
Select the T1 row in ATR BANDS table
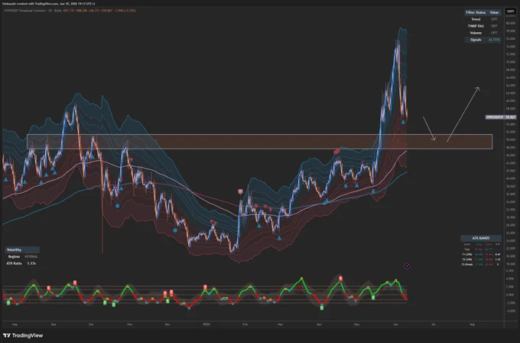(x=480, y=254)
